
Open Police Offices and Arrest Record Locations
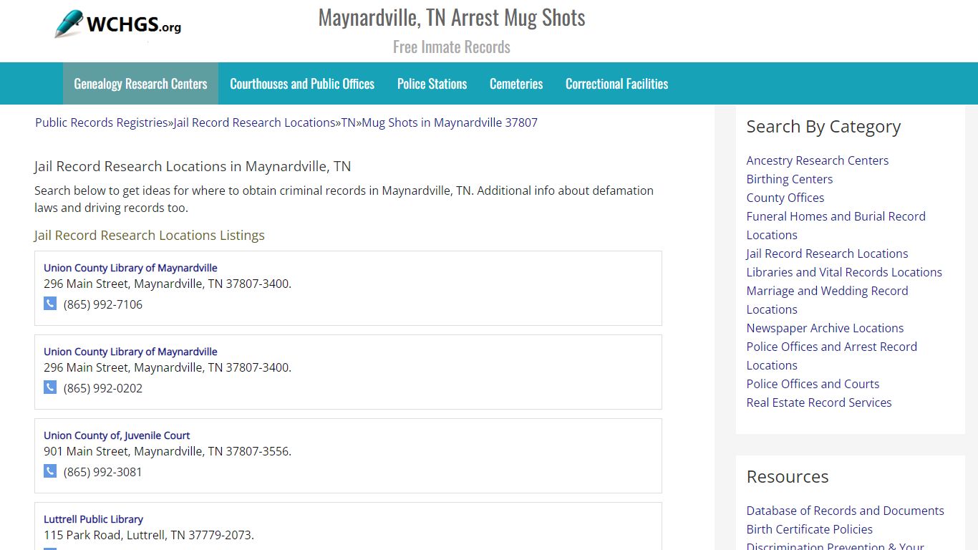832,356
